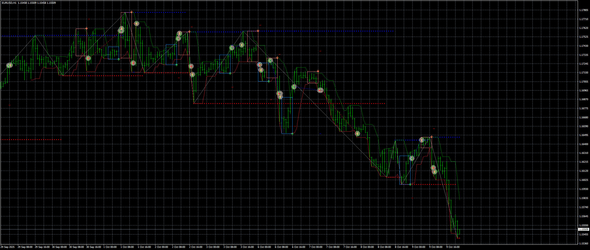Click the EURUSD,H1 chart title text
590x250 pixels.
point(9,3)
